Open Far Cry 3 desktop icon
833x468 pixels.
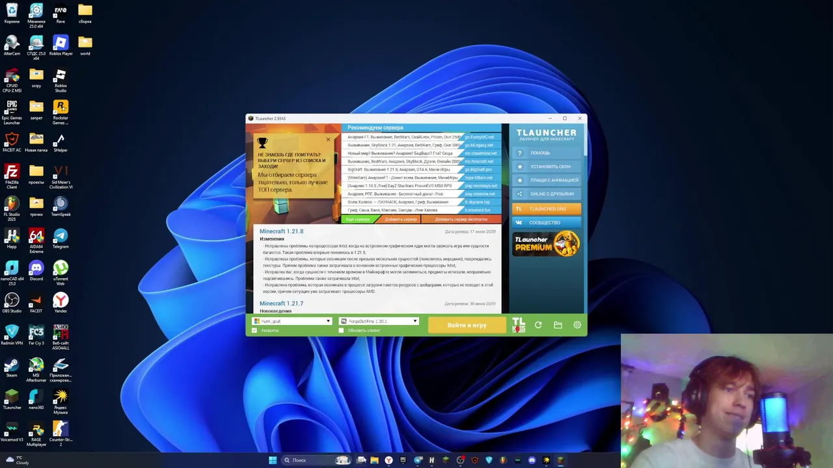(x=36, y=335)
